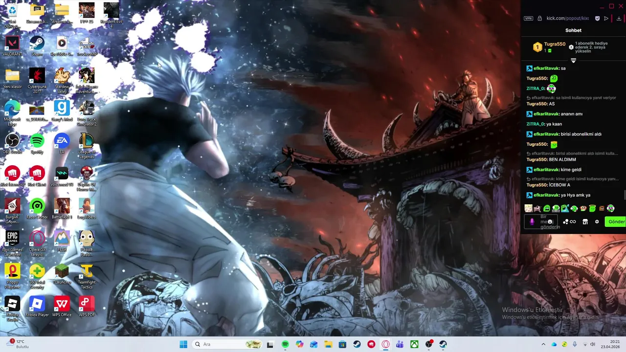Click the JoJo's Bizarre Adventure icon
Image resolution: width=626 pixels, height=352 pixels.
[x=87, y=81]
